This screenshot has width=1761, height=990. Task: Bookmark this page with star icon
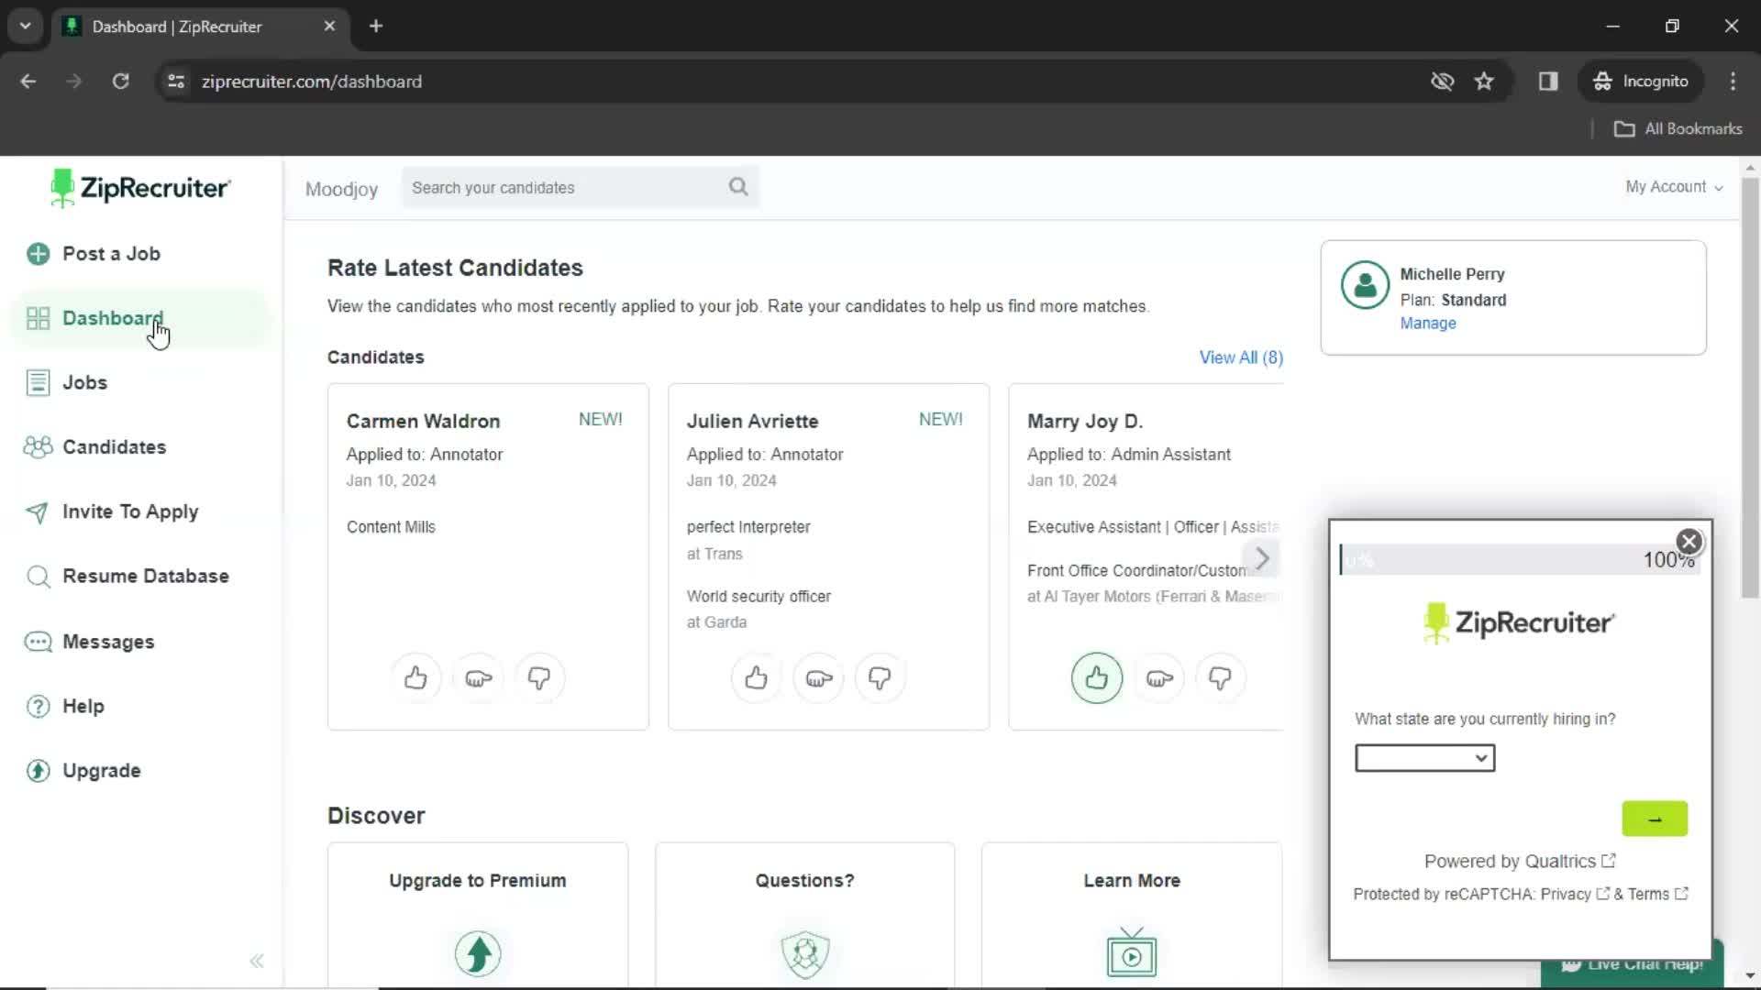(1484, 82)
